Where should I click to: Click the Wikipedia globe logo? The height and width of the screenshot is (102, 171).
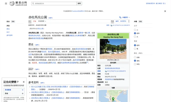(12, 3)
